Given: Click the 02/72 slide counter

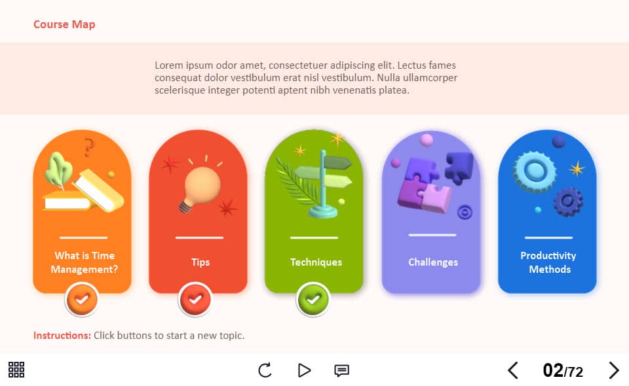Looking at the screenshot, I should [x=563, y=370].
